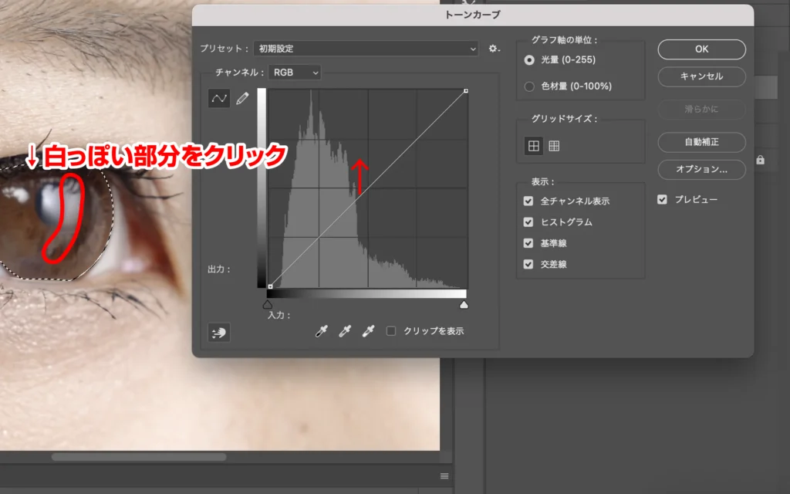Screen dimensions: 790x494
Task: Click the on-image targeted adjustment hand tool
Action: 219,332
